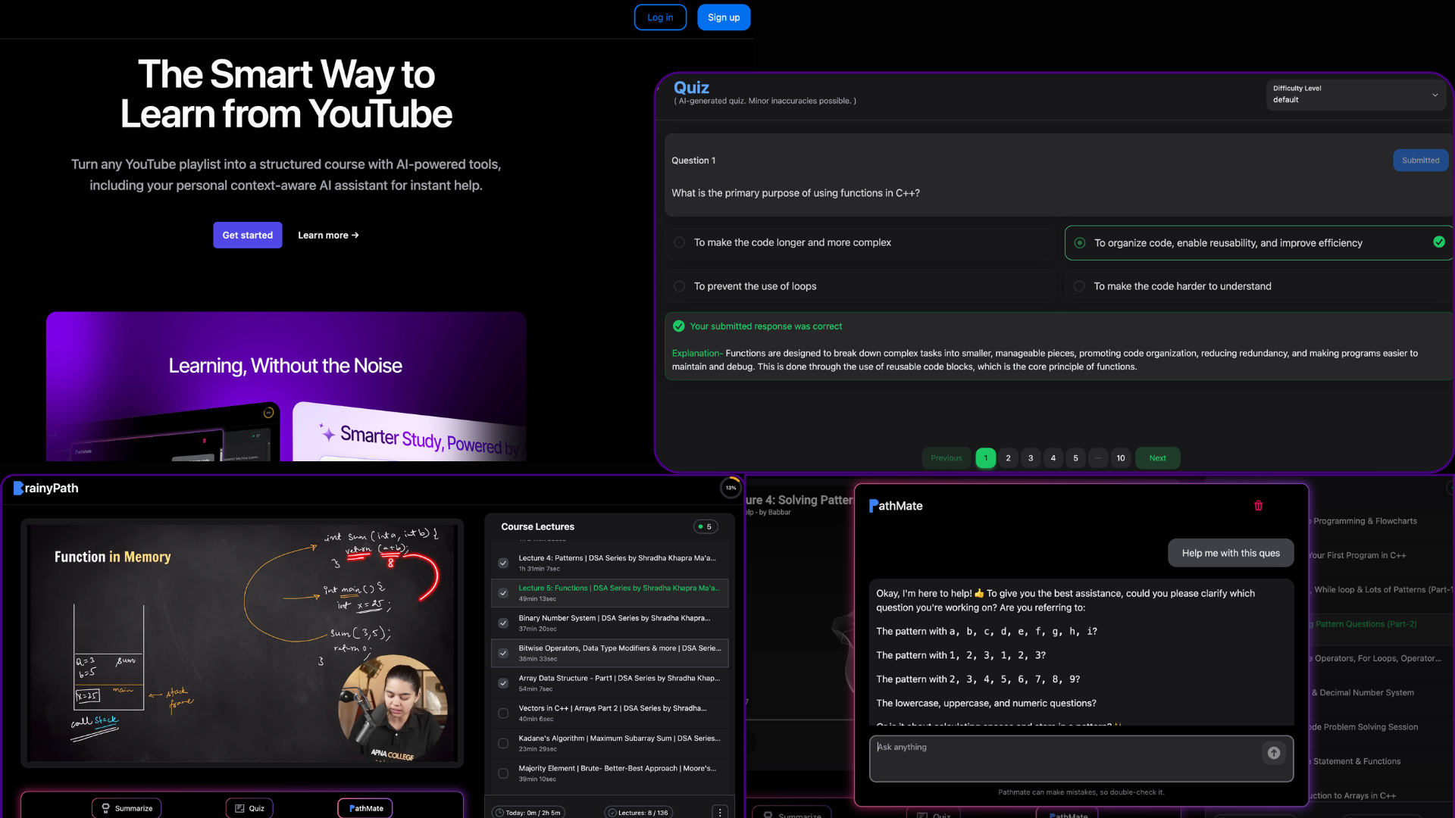Click the Sign up button

(x=724, y=17)
